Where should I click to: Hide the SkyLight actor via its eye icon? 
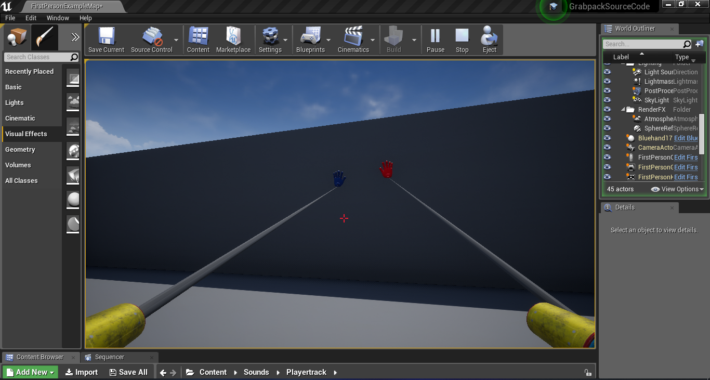click(607, 100)
